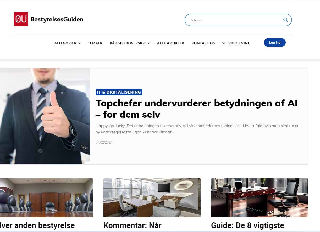Open the boardroom table article thumbnail
Viewport: 320px width, 232px height.
[x=46, y=198]
